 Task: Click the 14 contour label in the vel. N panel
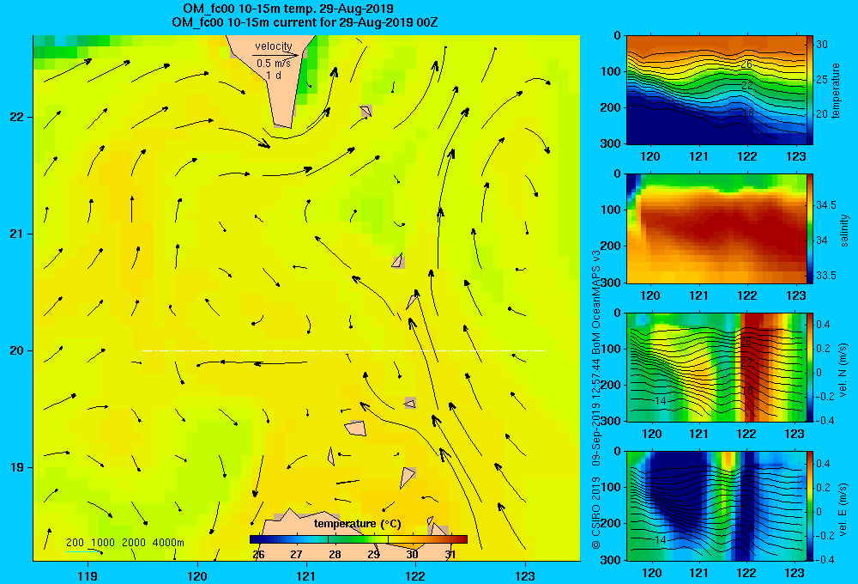[x=660, y=401]
